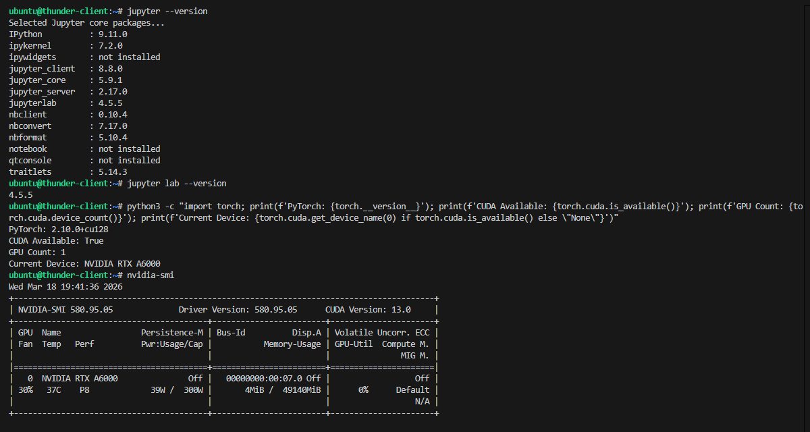Image resolution: width=810 pixels, height=432 pixels.
Task: Click GPU name 'NVIDIA RTX A6000' in table
Action: coord(80,379)
